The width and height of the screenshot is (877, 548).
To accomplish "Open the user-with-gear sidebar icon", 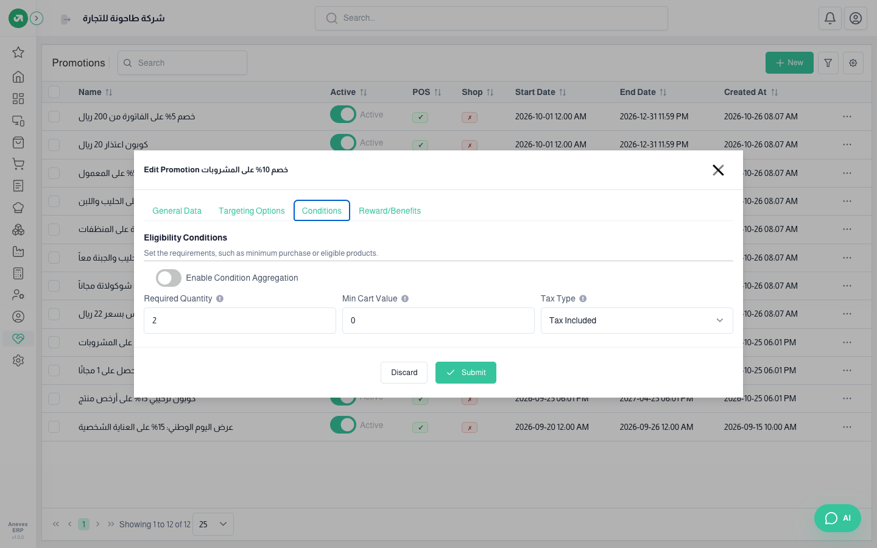I will click(18, 295).
